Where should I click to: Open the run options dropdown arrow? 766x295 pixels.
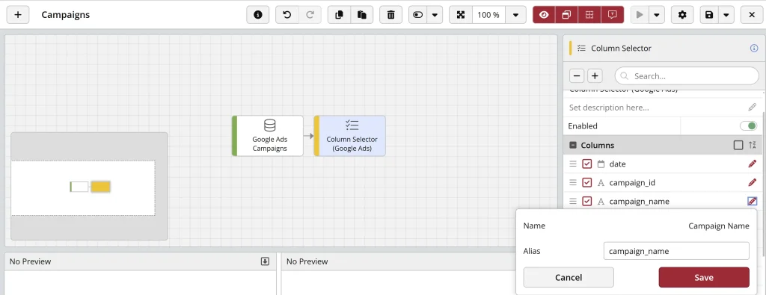pyautogui.click(x=657, y=15)
